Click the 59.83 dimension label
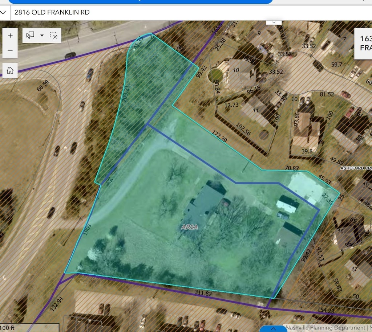The width and height of the screenshot is (372, 332). [x=337, y=285]
